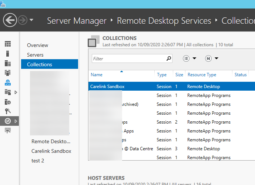255x185 pixels.
Task: Click 'Remote Desktop' in the Data Centre row
Action: click(204, 149)
